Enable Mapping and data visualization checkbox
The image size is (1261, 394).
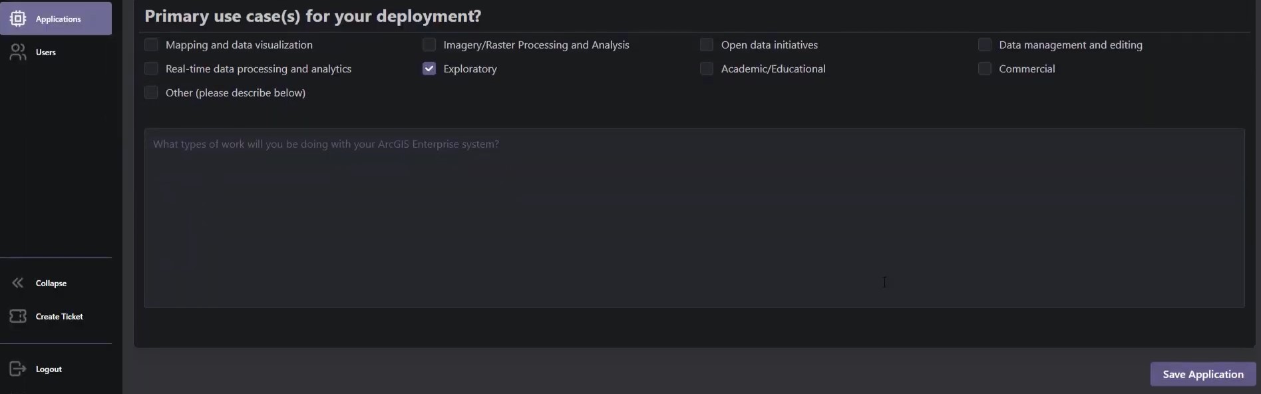(x=152, y=45)
